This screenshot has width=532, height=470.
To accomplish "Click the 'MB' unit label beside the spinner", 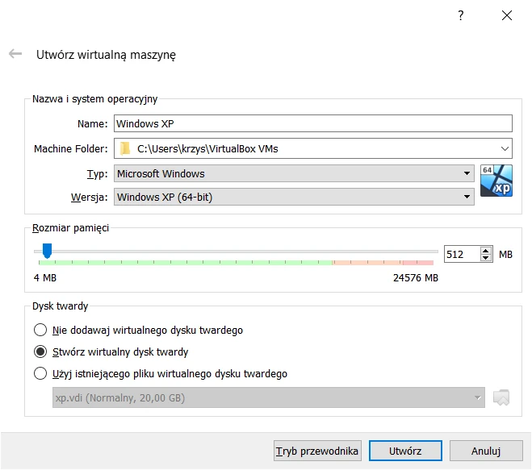I will (x=505, y=254).
